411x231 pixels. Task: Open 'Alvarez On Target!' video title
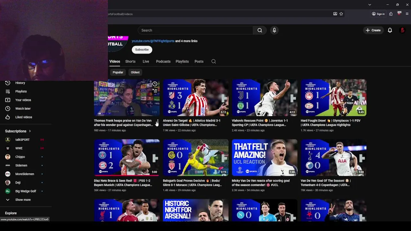point(192,123)
